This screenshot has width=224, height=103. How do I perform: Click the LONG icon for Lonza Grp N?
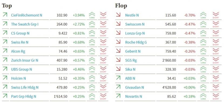point(203,33)
